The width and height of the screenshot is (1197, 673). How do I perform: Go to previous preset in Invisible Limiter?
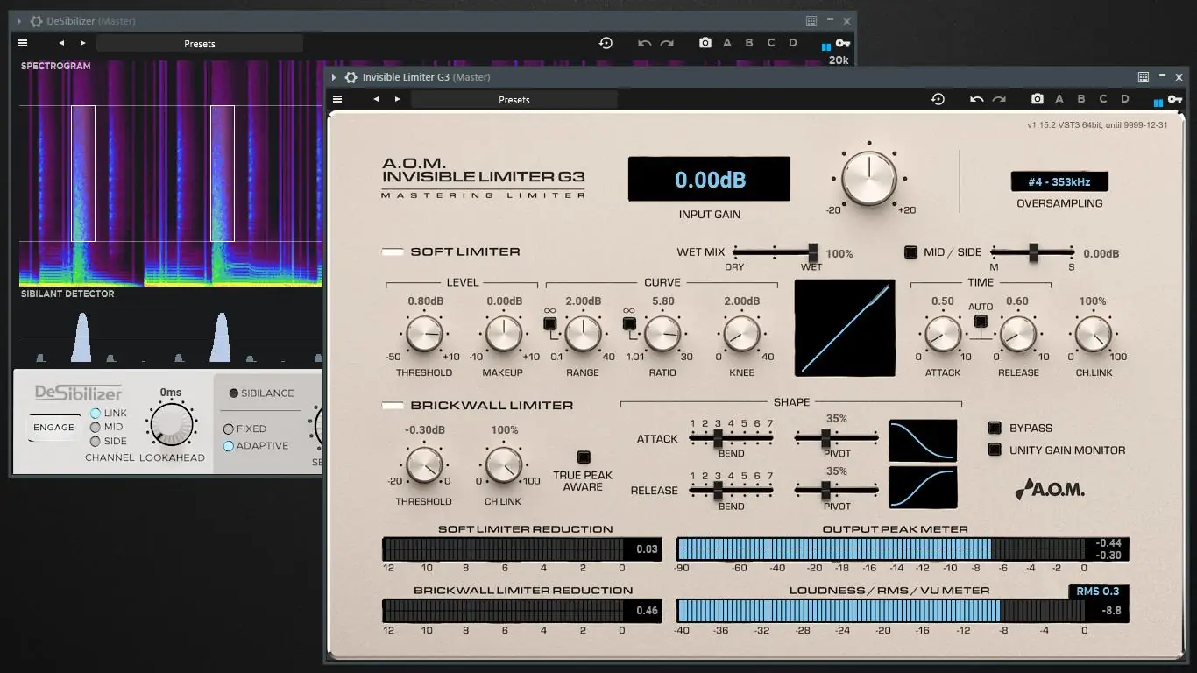click(x=376, y=99)
